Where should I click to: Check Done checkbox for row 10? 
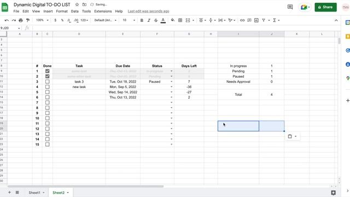[48, 118]
